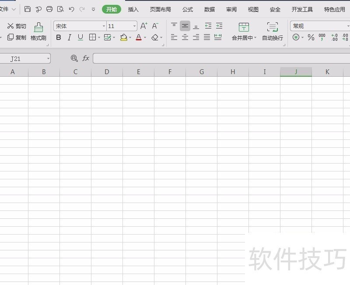Image resolution: width=350 pixels, height=285 pixels.
Task: Click decrease decimal places icon
Action: [345, 37]
